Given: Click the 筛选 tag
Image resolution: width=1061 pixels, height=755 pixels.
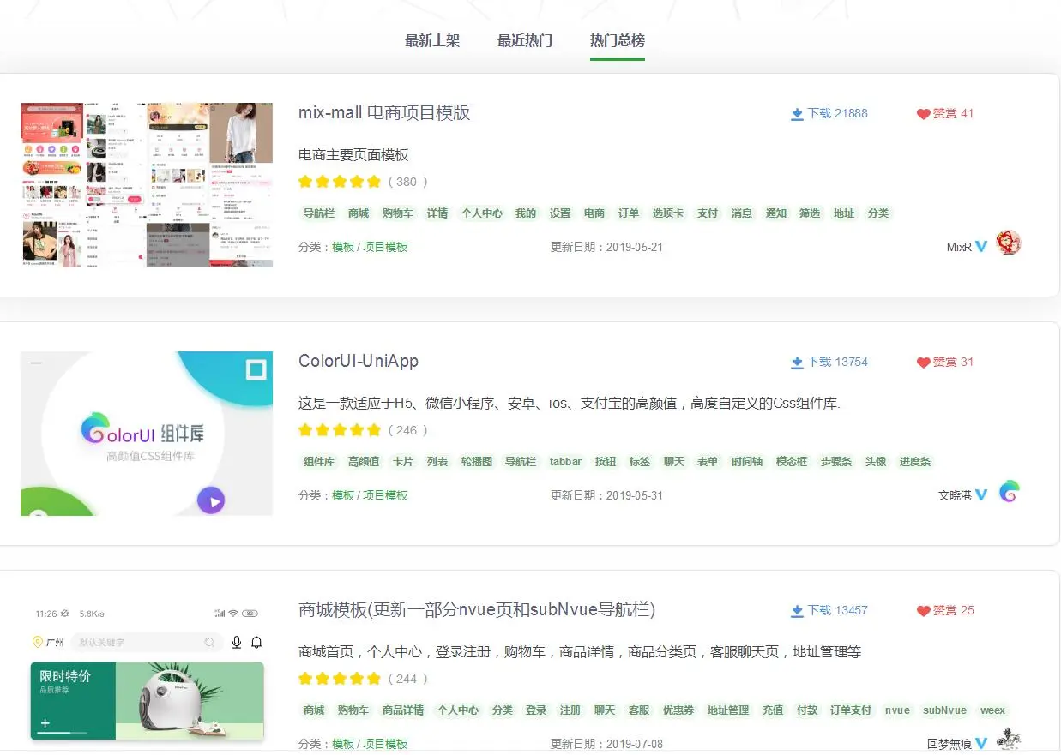Looking at the screenshot, I should click(x=810, y=213).
